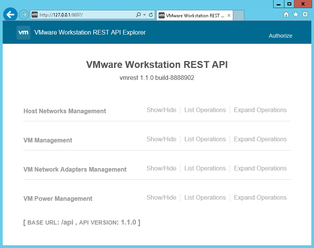Click the VMware Workstation REST API Explorer title

90,32
